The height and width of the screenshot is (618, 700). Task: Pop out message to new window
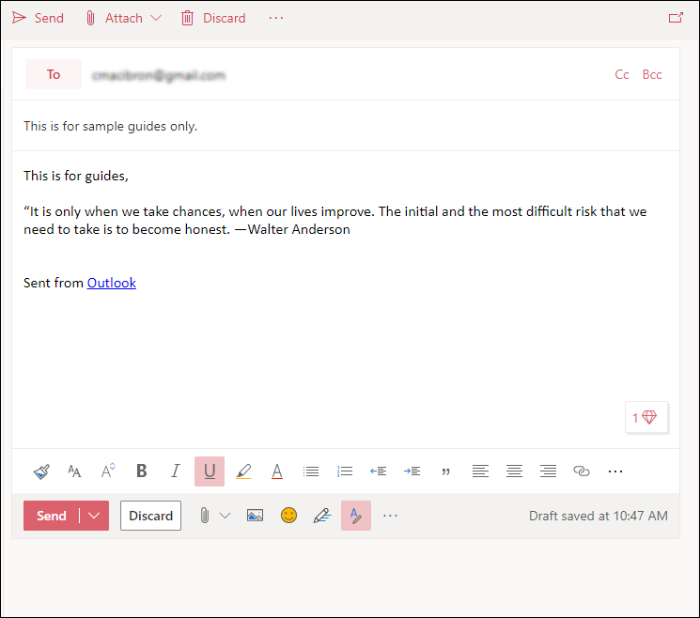click(x=676, y=18)
